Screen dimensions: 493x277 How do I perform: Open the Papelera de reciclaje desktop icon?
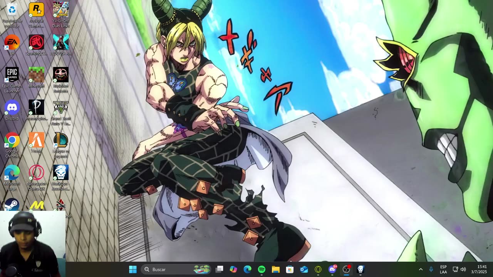(x=12, y=15)
